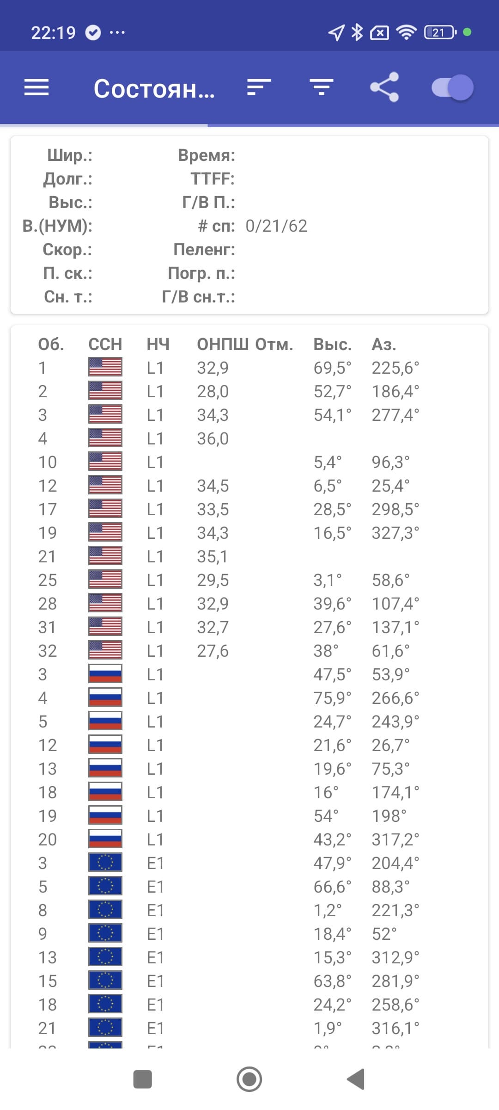This screenshot has height=1110, width=499.
Task: Tap the US flag for satellite 1
Action: pos(105,367)
